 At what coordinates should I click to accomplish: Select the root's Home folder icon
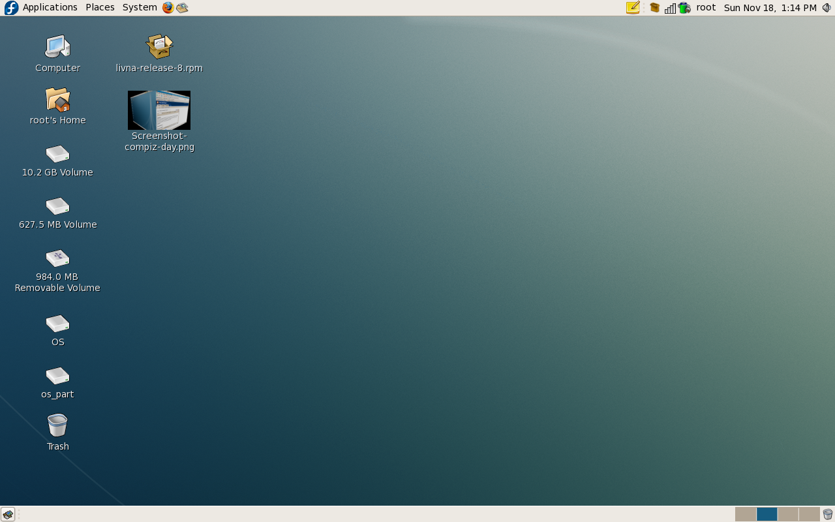tap(57, 100)
